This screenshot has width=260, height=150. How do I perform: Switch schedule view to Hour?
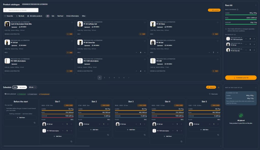coord(15,87)
